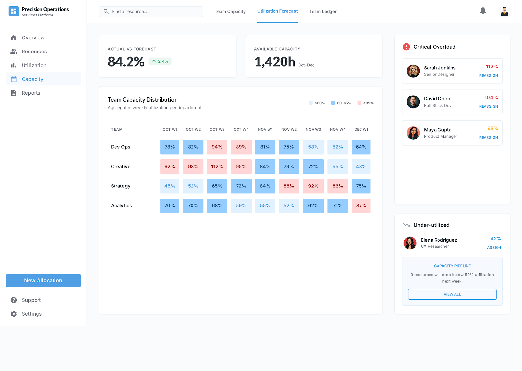Click the Support question mark icon

(14, 300)
